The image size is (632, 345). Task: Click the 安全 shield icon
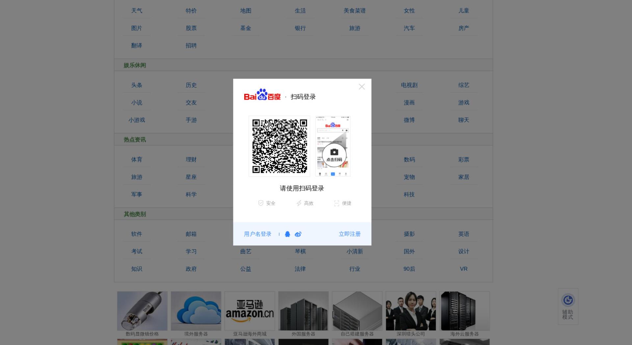click(261, 203)
